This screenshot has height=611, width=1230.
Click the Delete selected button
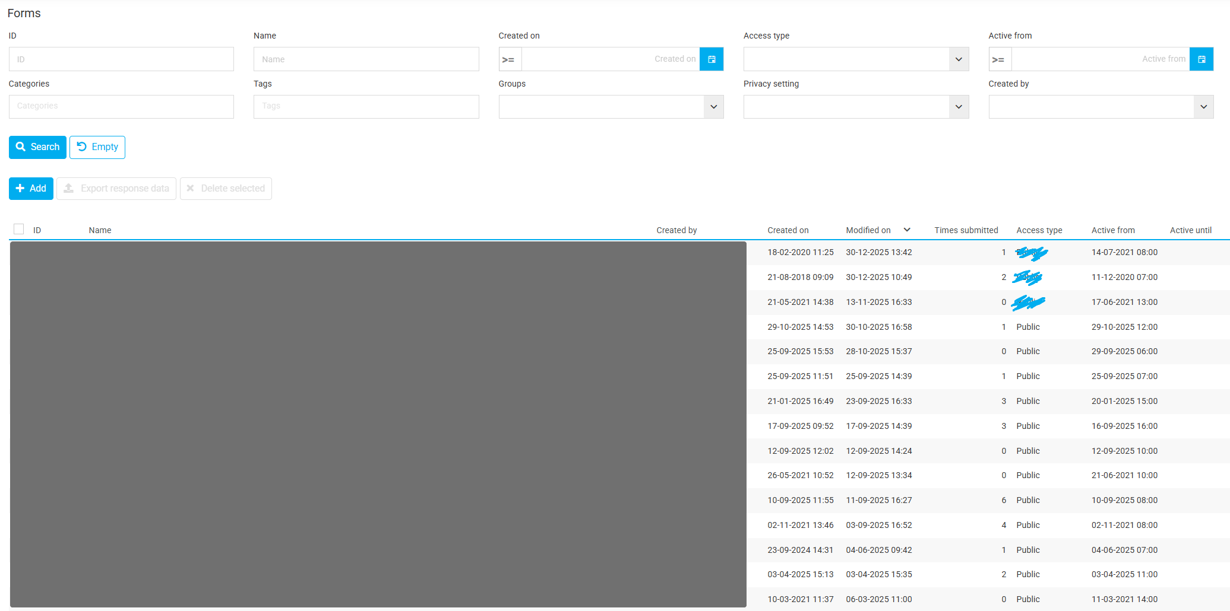tap(226, 188)
